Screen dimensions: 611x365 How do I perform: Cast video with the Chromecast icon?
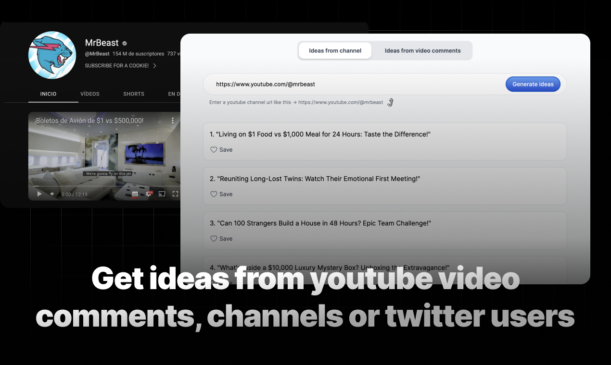[162, 194]
